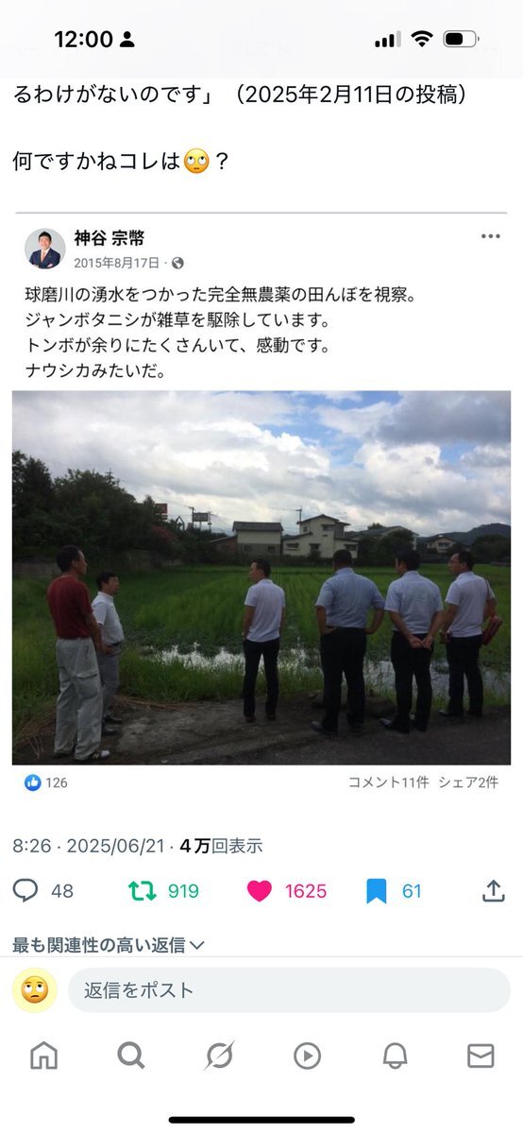The width and height of the screenshot is (523, 1134).
Task: Expand 最も関連性の高い返信 sort dropdown
Action: pos(109,944)
